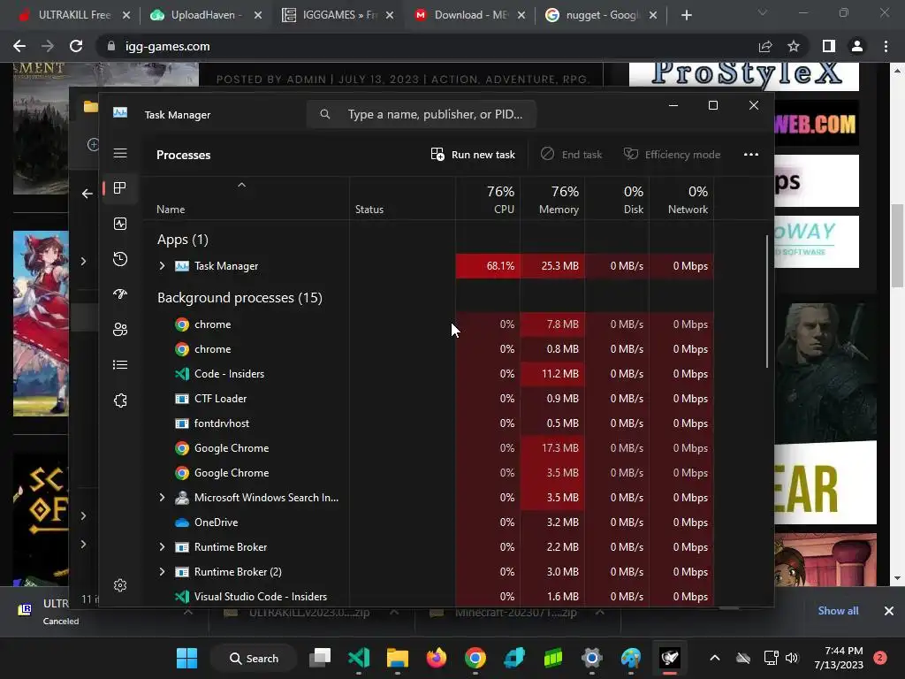Click the Task Manager process list scrollbar
Viewport: 905px width, 679px height.
point(767,301)
